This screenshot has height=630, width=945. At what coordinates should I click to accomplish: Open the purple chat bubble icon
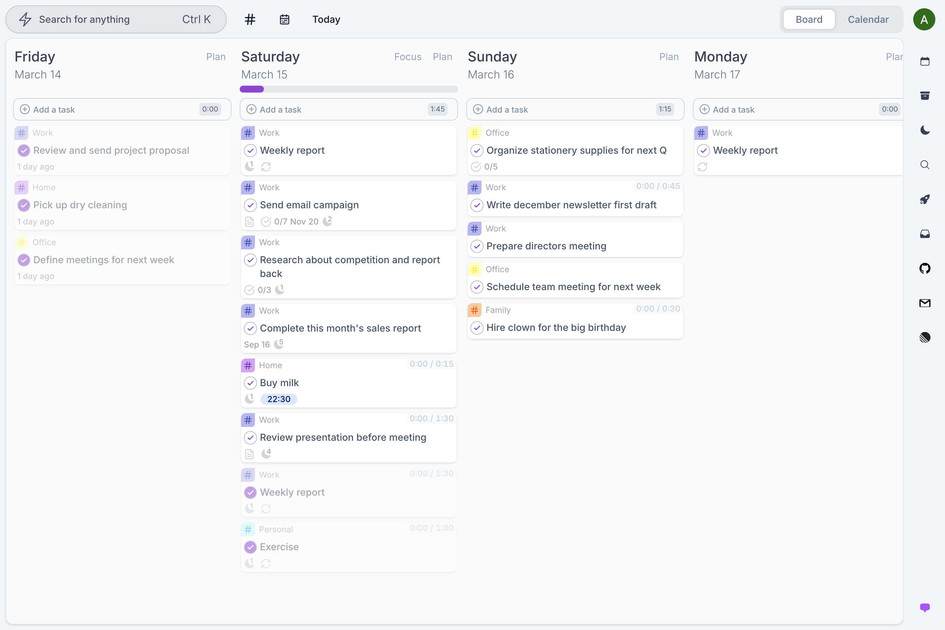925,607
